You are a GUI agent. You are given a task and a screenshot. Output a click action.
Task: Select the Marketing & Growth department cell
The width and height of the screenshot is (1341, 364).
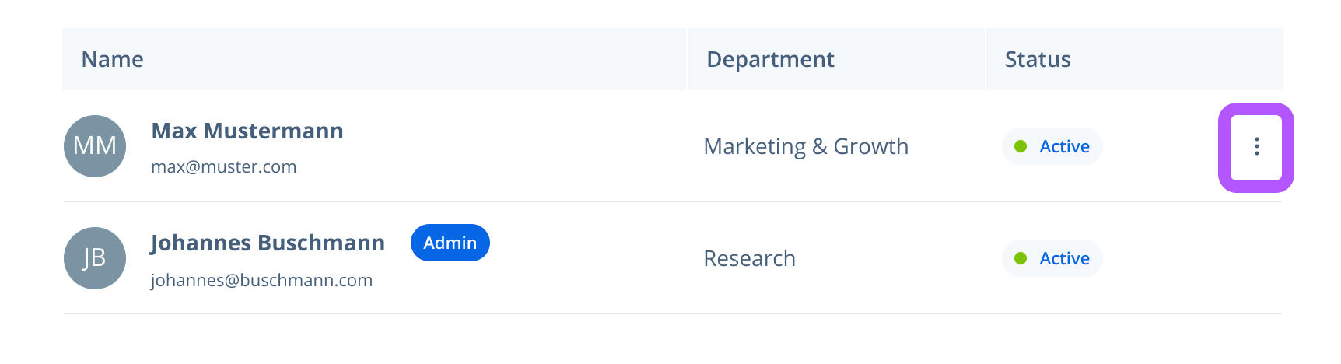click(806, 146)
